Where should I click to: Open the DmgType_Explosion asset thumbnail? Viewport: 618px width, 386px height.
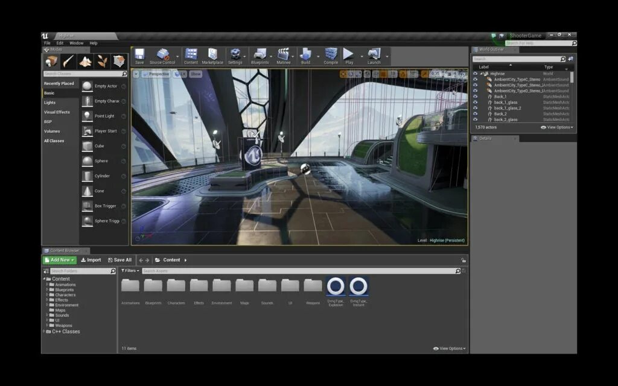(x=336, y=286)
